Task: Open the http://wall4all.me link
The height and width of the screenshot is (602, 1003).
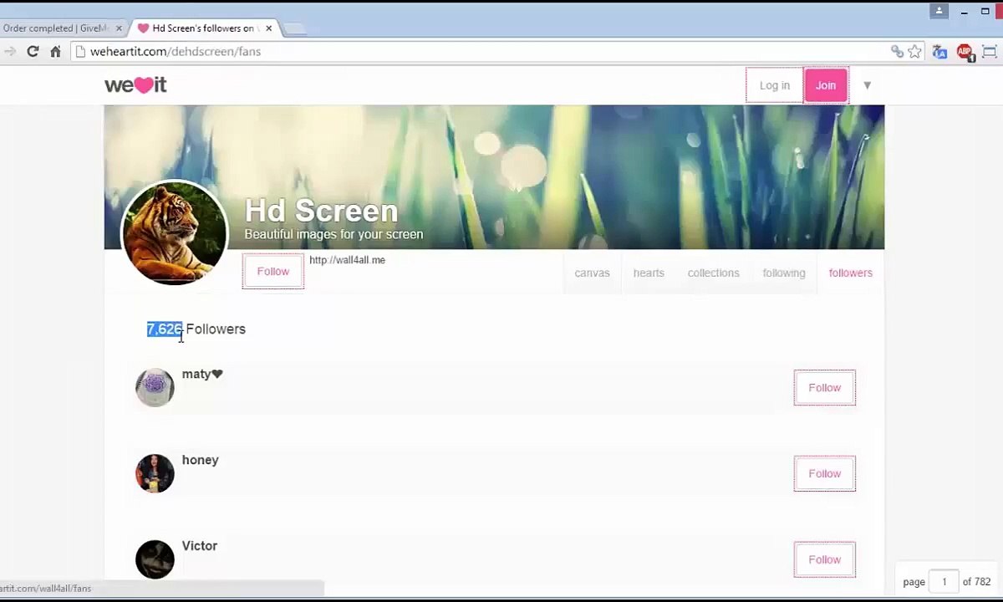Action: click(x=347, y=260)
